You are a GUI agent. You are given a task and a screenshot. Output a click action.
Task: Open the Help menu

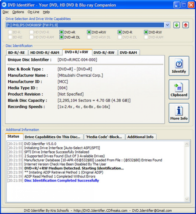coord(46,12)
